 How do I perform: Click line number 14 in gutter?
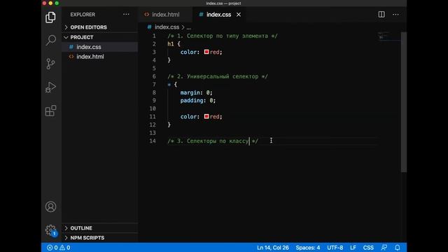pos(153,141)
